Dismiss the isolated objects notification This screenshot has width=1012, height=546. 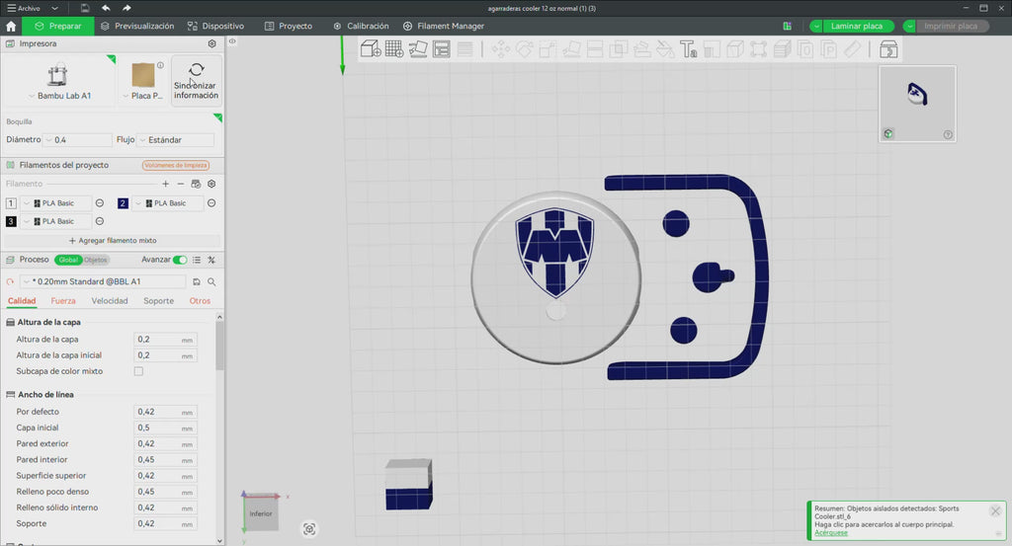[995, 511]
